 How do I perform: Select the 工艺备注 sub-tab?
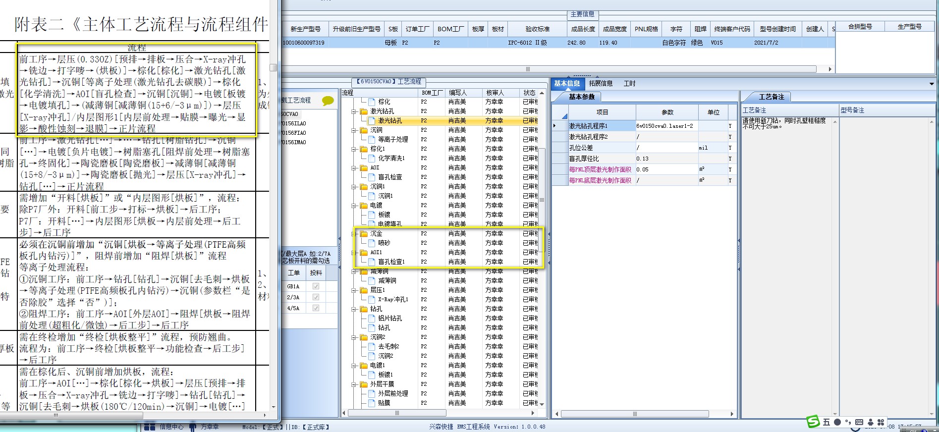tap(772, 97)
